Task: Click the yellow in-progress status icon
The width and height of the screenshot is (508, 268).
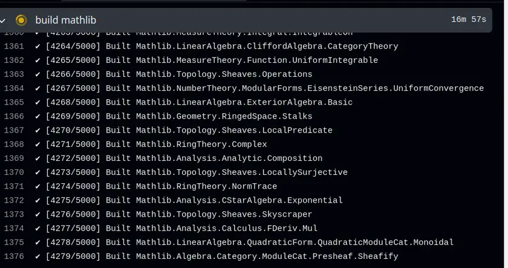Action: [21, 20]
